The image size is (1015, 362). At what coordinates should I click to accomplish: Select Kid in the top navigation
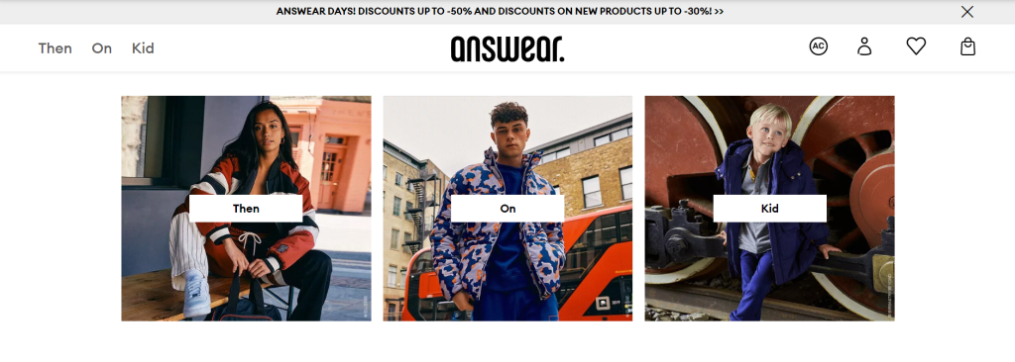(x=143, y=48)
